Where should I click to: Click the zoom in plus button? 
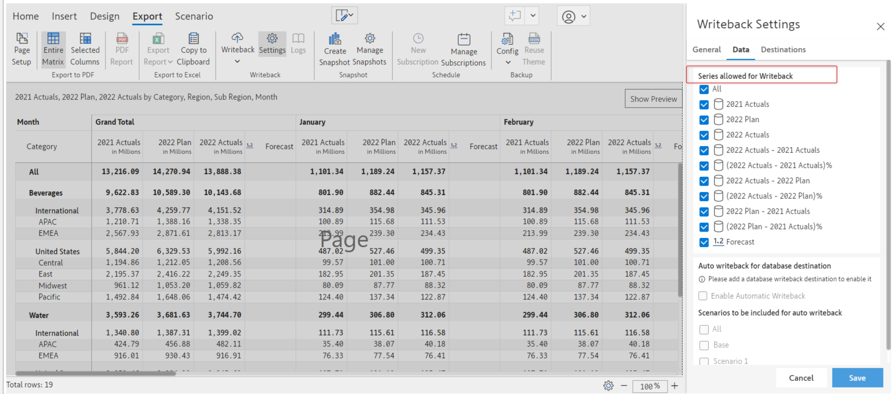point(675,386)
